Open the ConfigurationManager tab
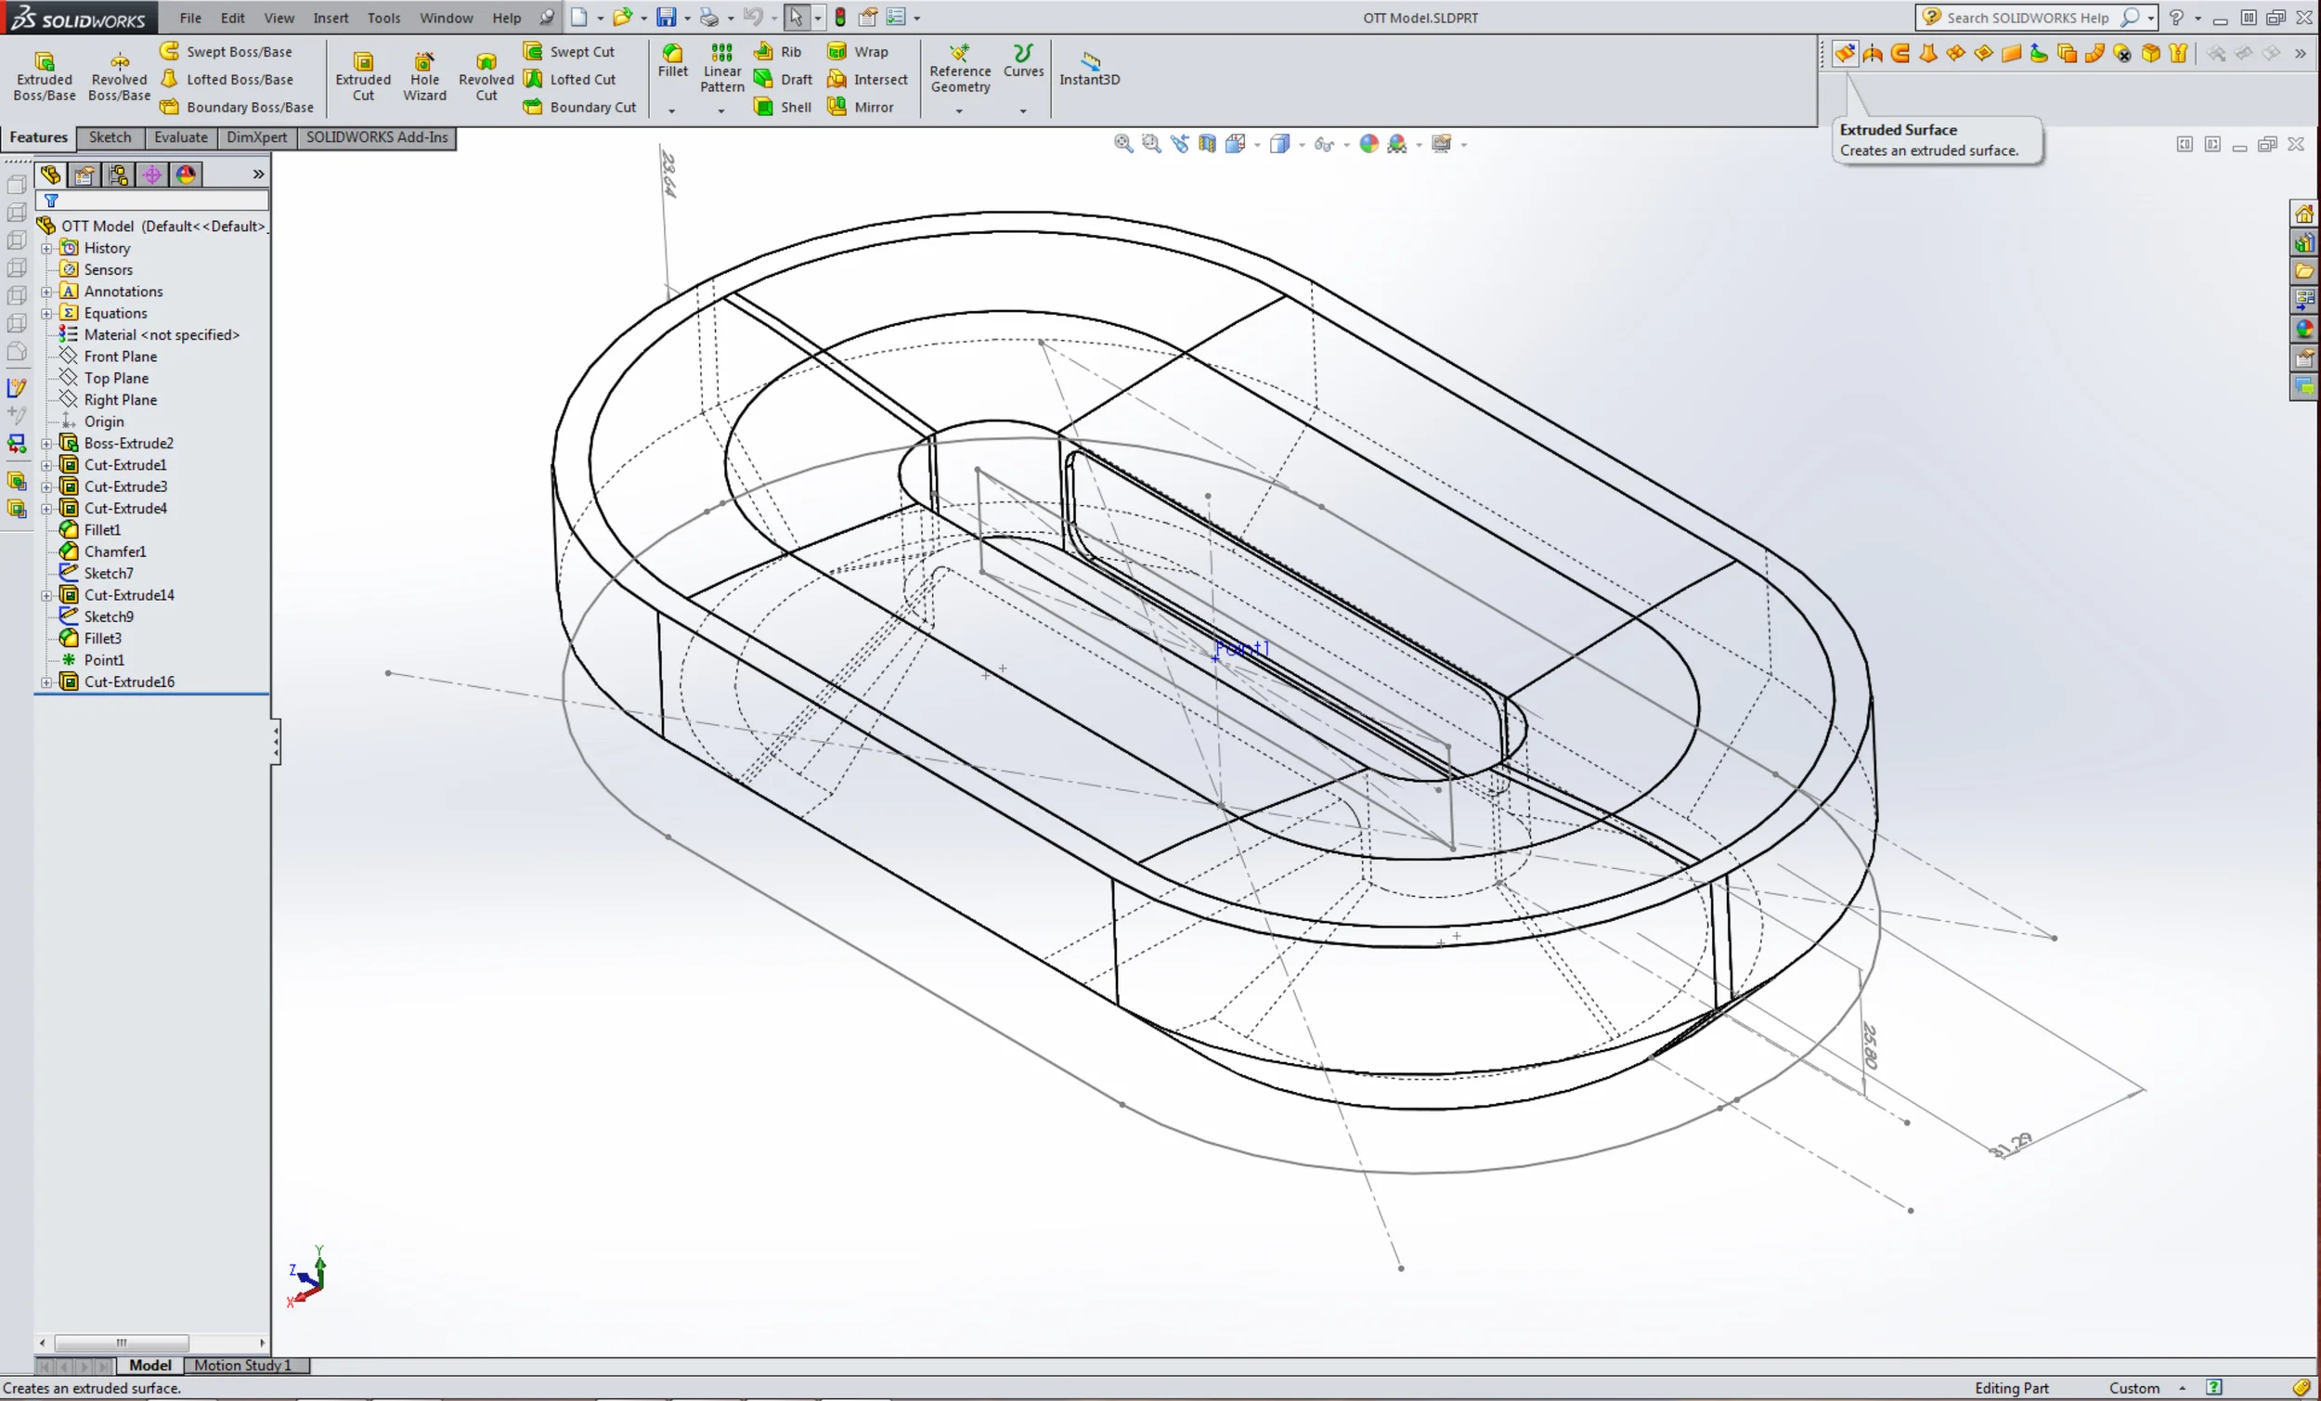This screenshot has height=1401, width=2321. (118, 175)
